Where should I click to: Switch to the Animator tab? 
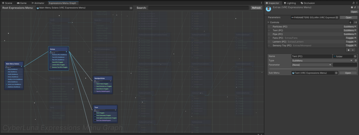(x=38, y=3)
